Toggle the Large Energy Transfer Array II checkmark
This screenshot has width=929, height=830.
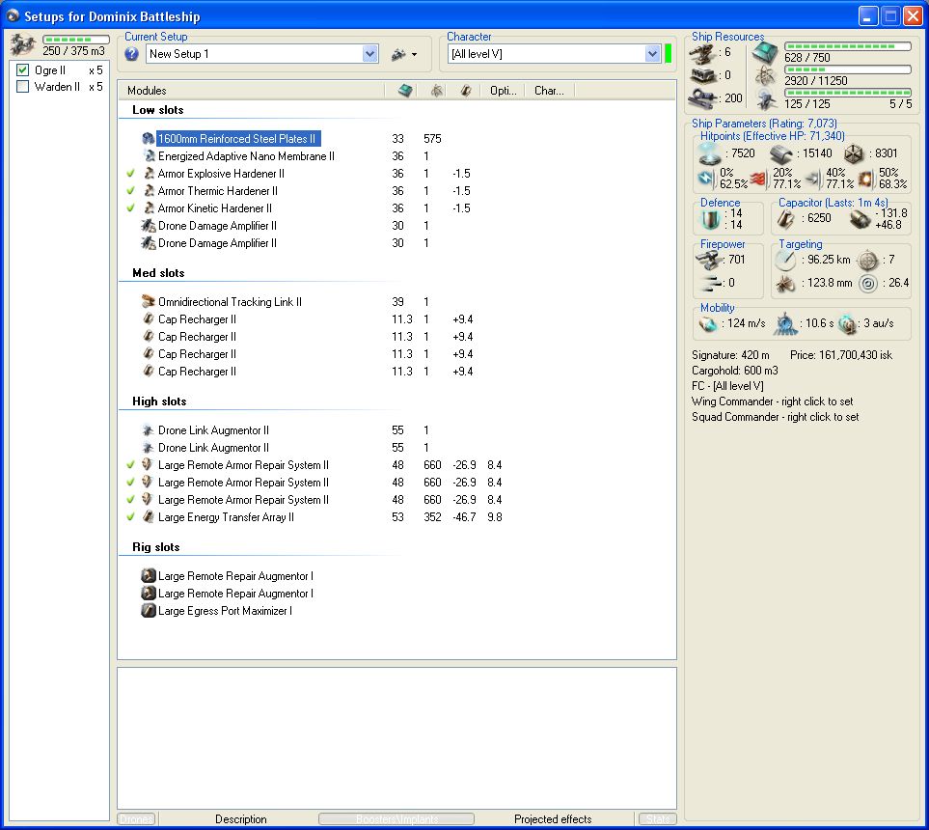click(131, 517)
